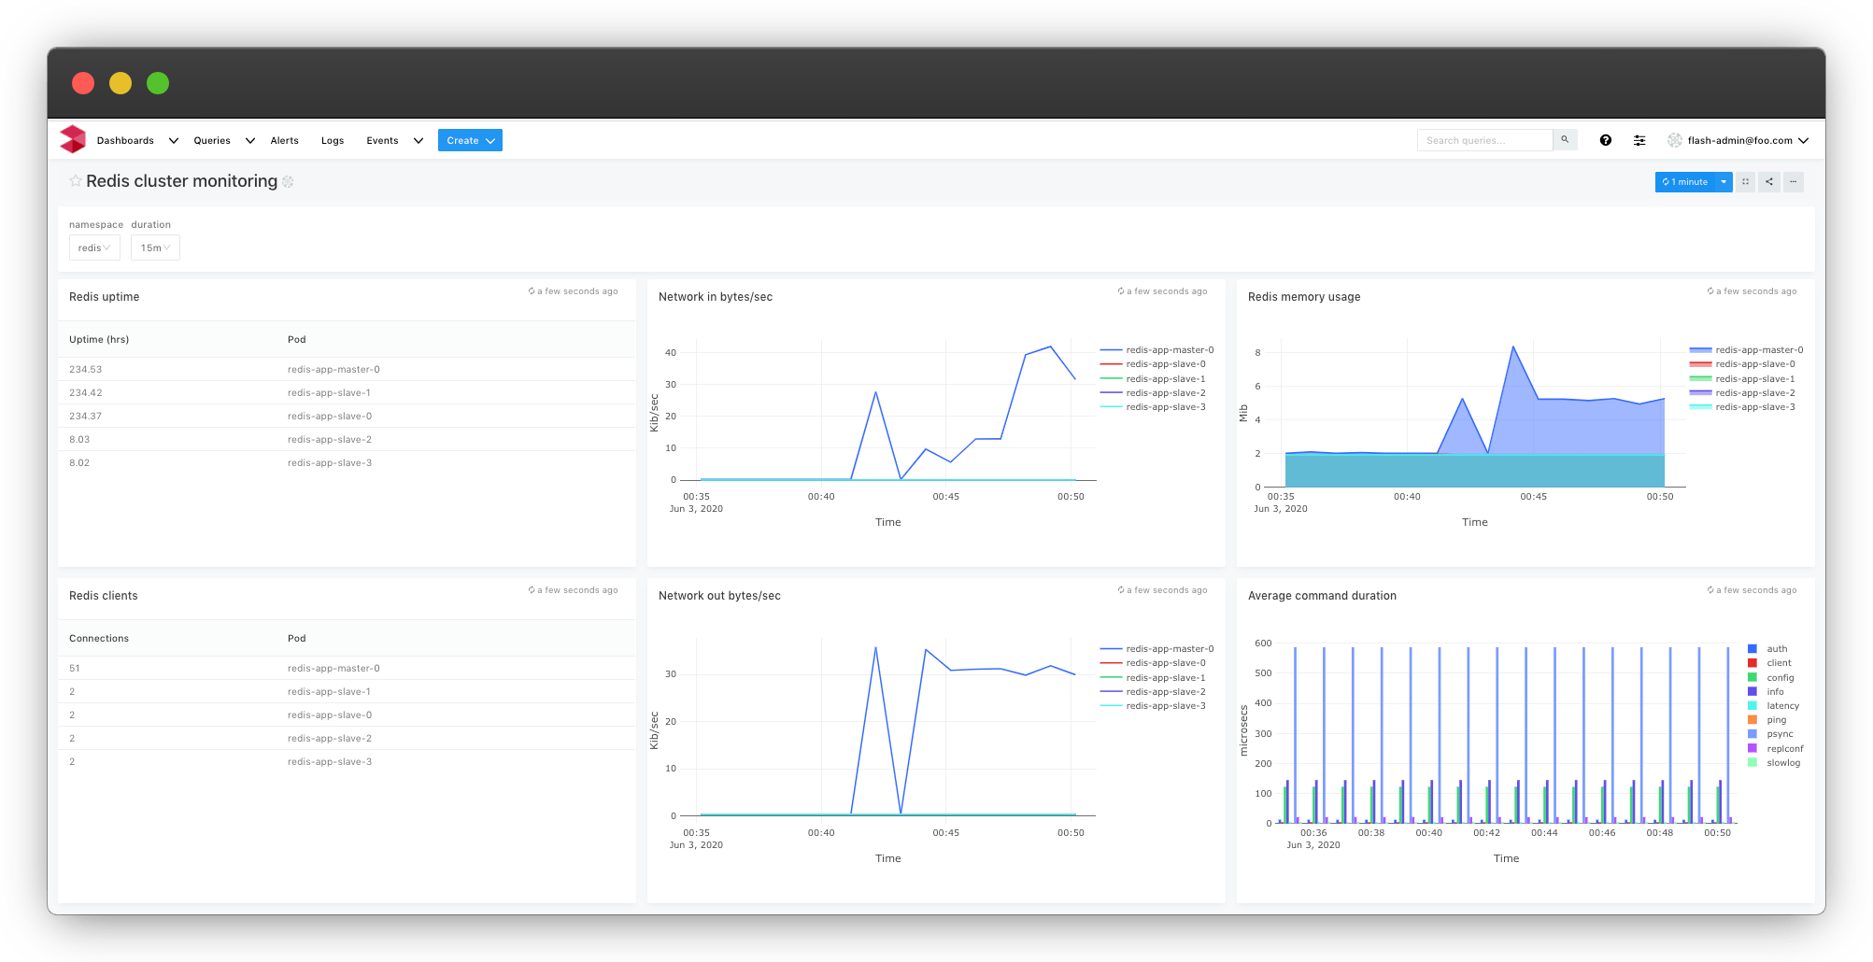Toggle redis-app-slave-3 in Network in legend

[1153, 407]
